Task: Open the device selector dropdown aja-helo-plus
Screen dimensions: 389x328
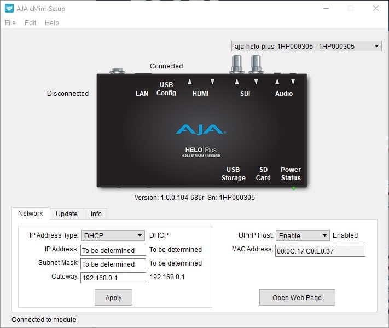Action: pos(307,47)
